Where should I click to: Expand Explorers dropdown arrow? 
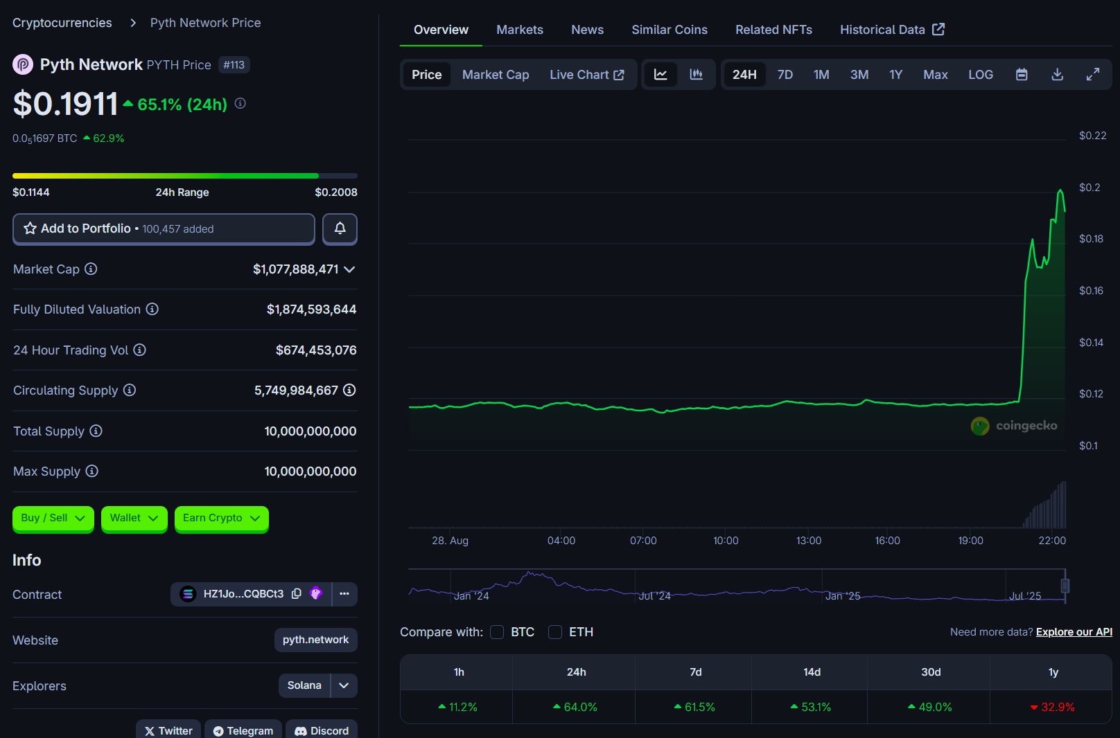[x=344, y=685]
